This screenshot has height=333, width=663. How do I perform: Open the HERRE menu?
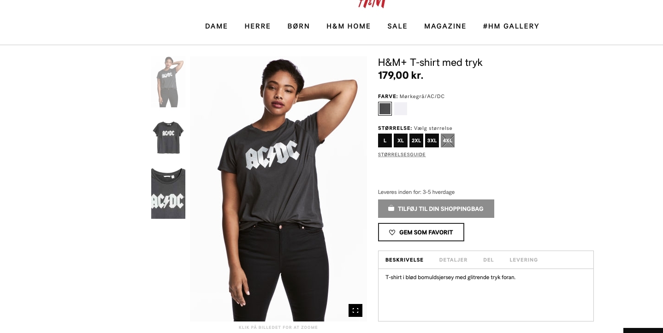coord(258,26)
